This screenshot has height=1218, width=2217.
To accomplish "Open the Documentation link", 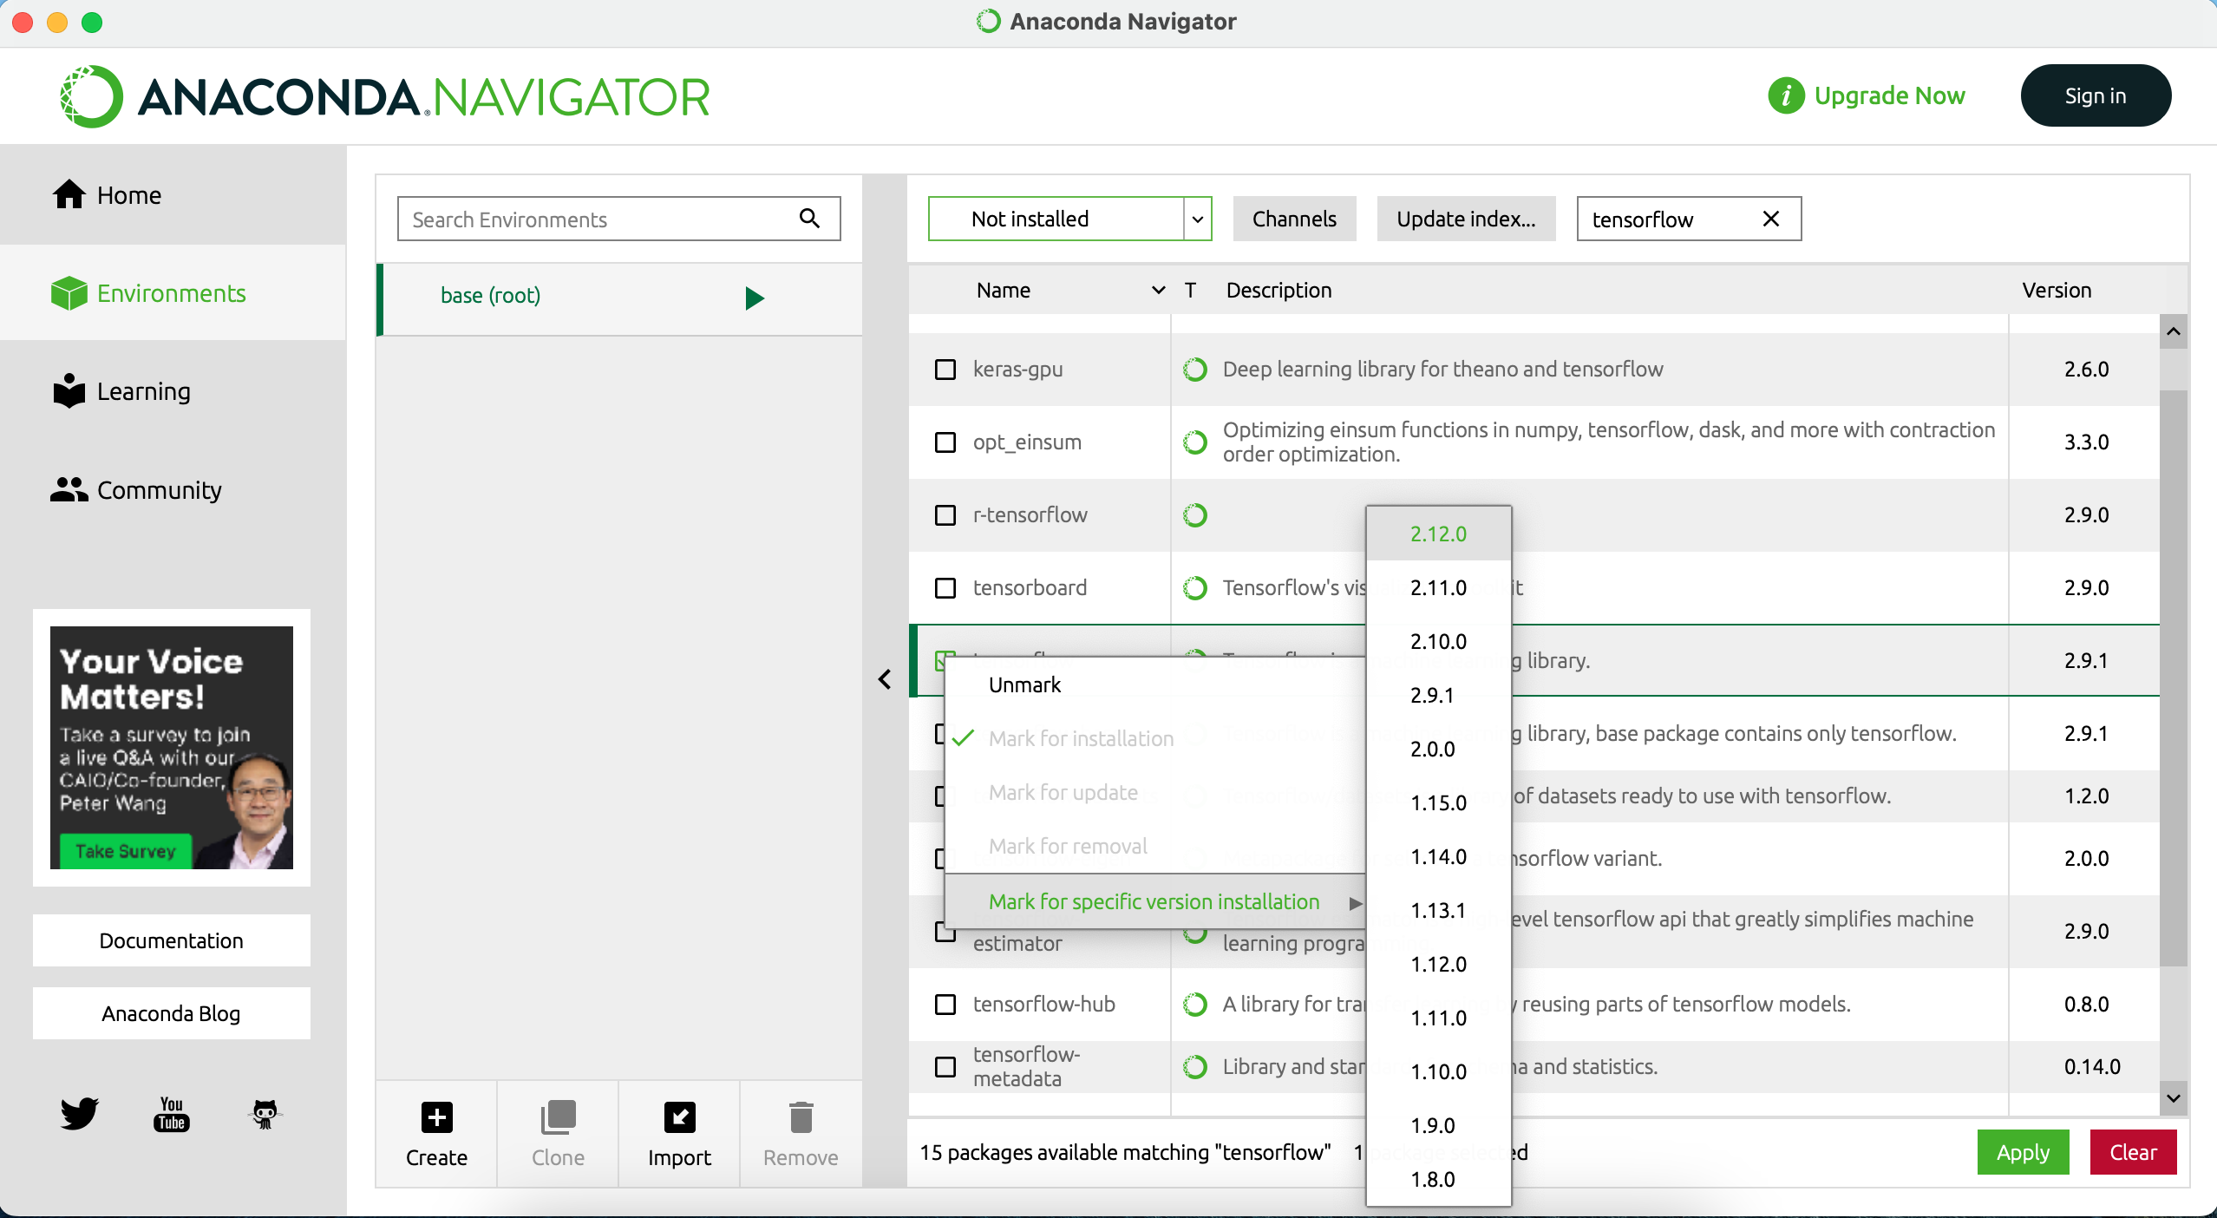I will point(172,940).
